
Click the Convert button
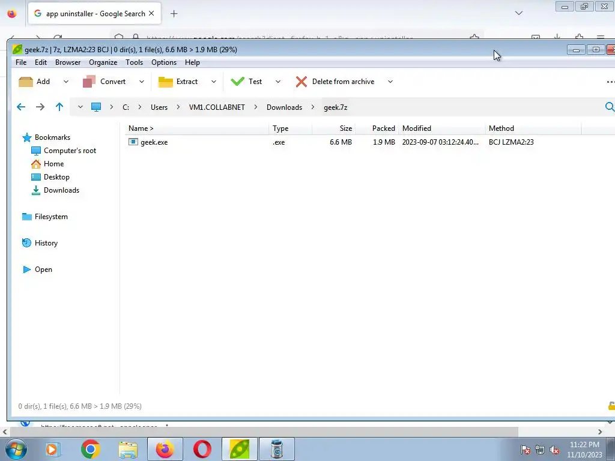pos(105,82)
